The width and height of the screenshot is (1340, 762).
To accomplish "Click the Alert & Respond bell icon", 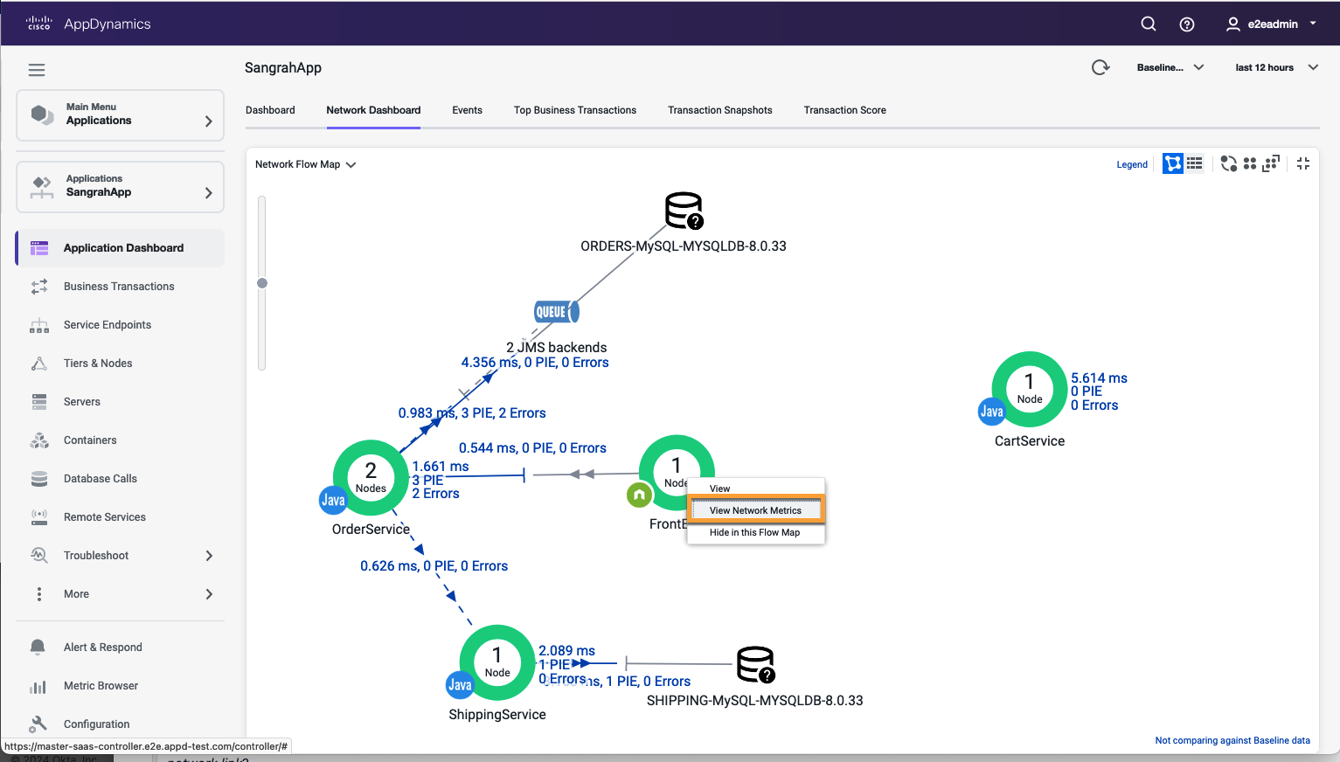I will [38, 648].
